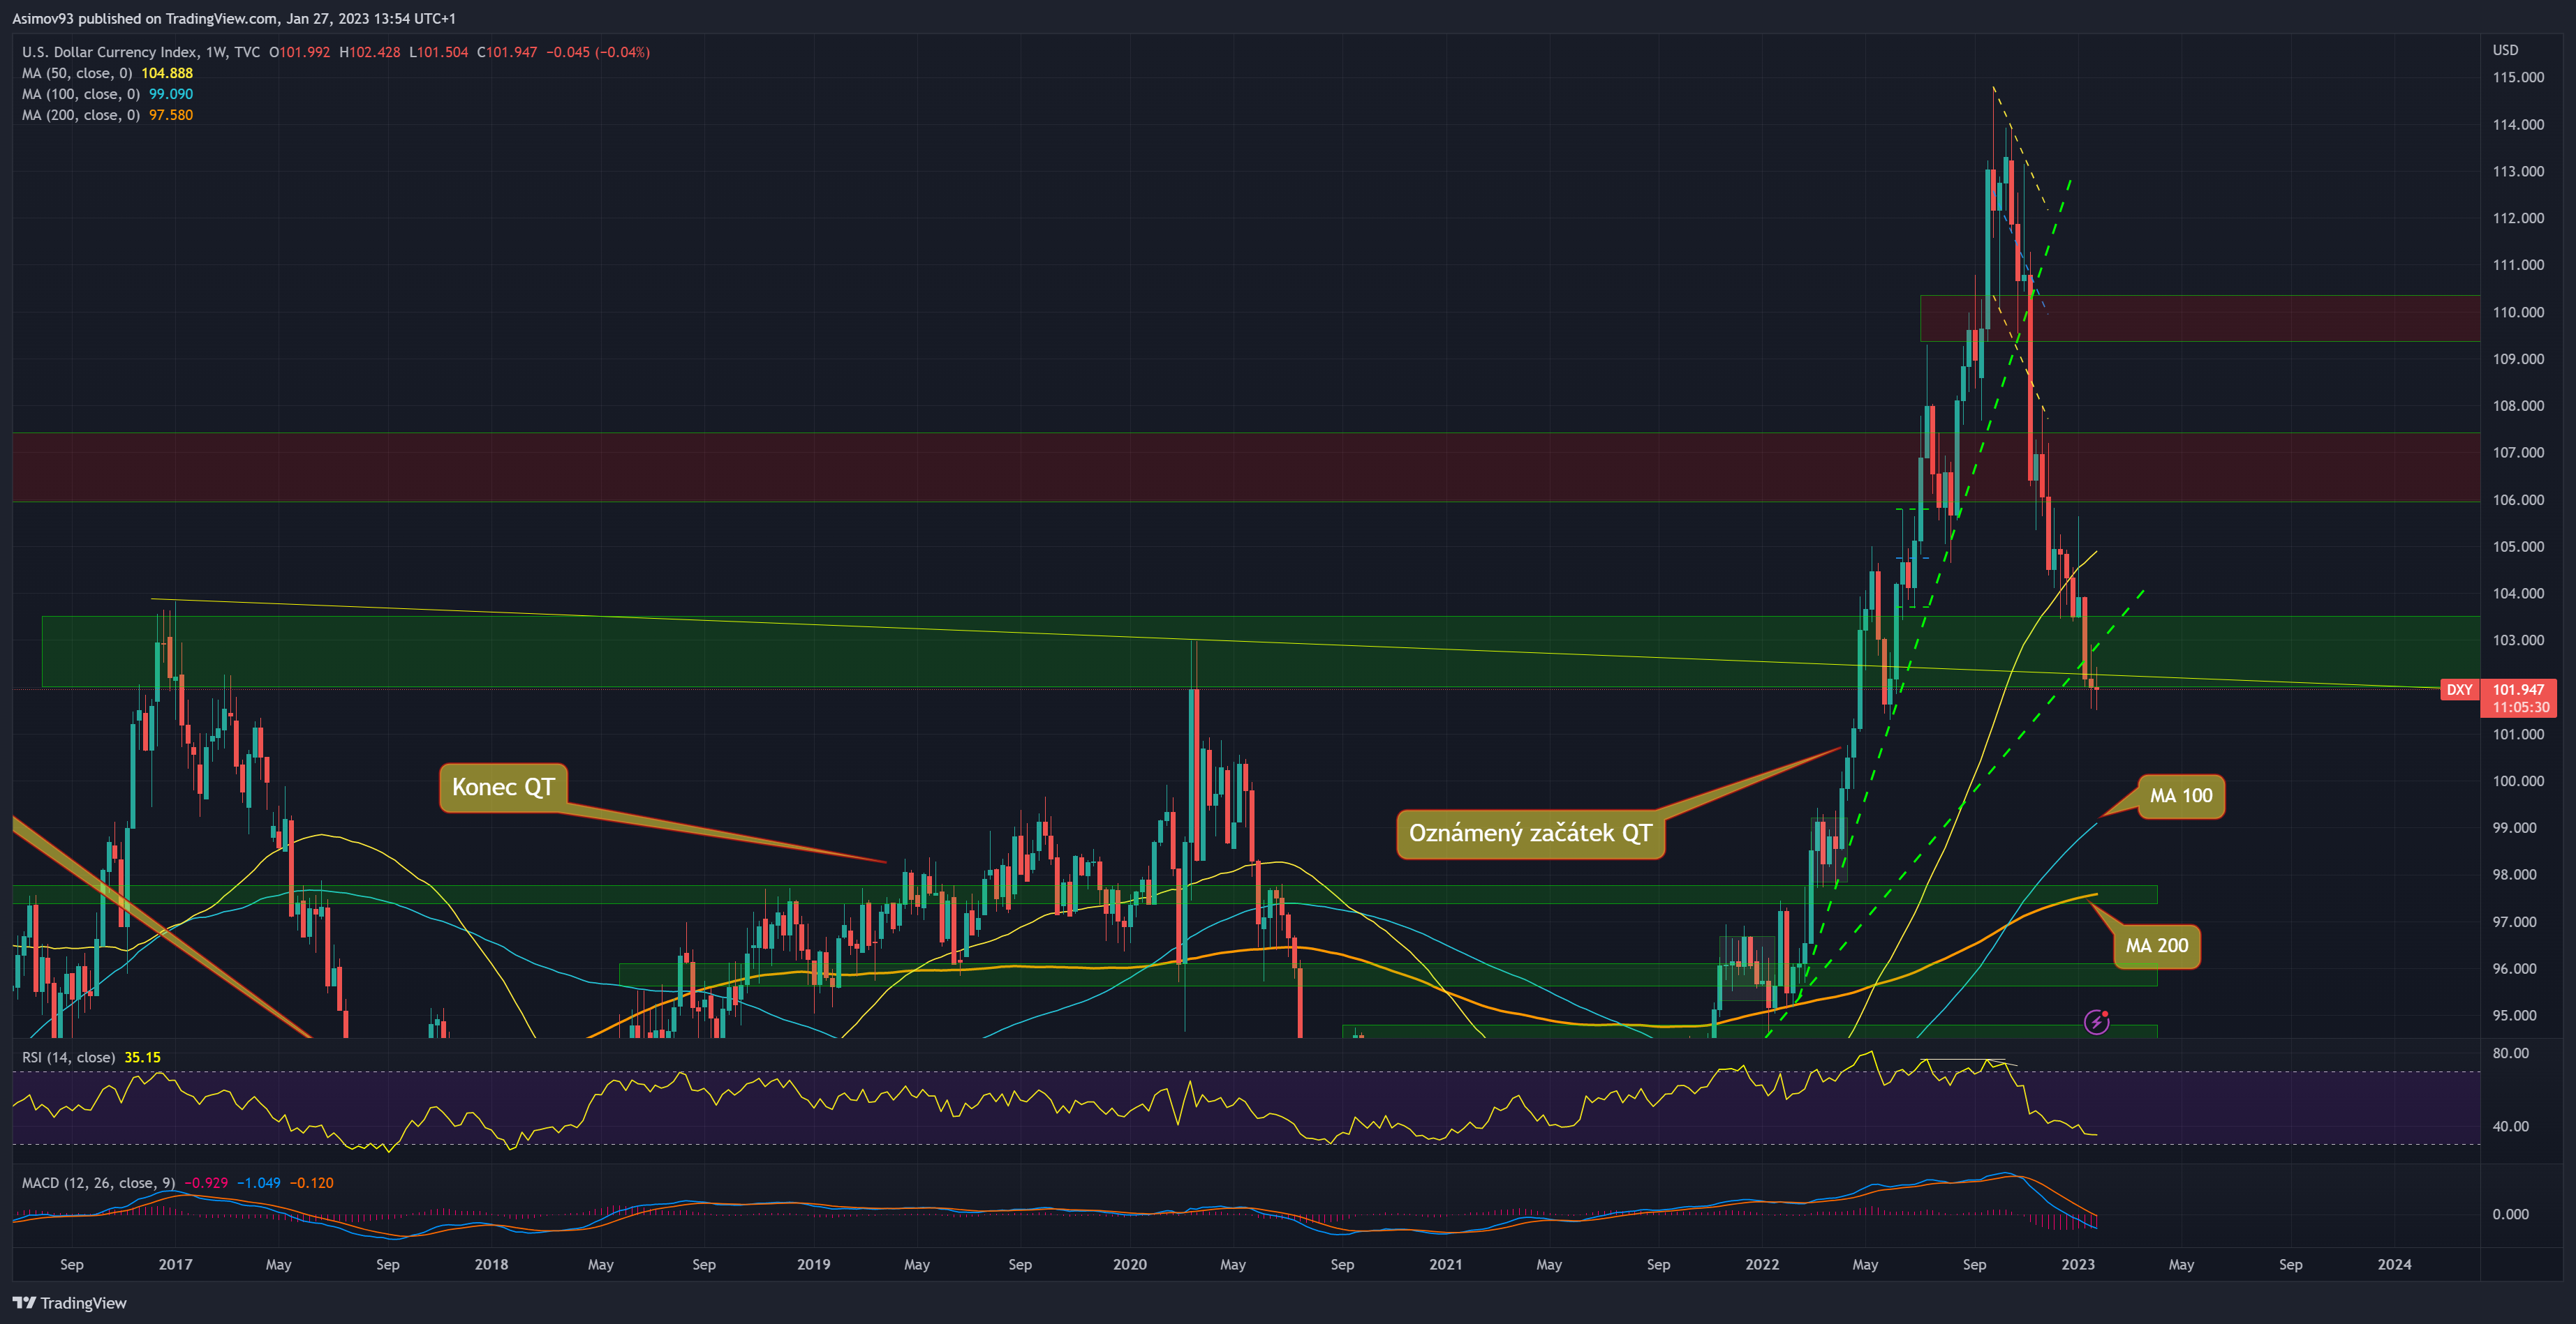This screenshot has height=1324, width=2576.
Task: Click the 'Konec QT' callout label
Action: (x=503, y=788)
